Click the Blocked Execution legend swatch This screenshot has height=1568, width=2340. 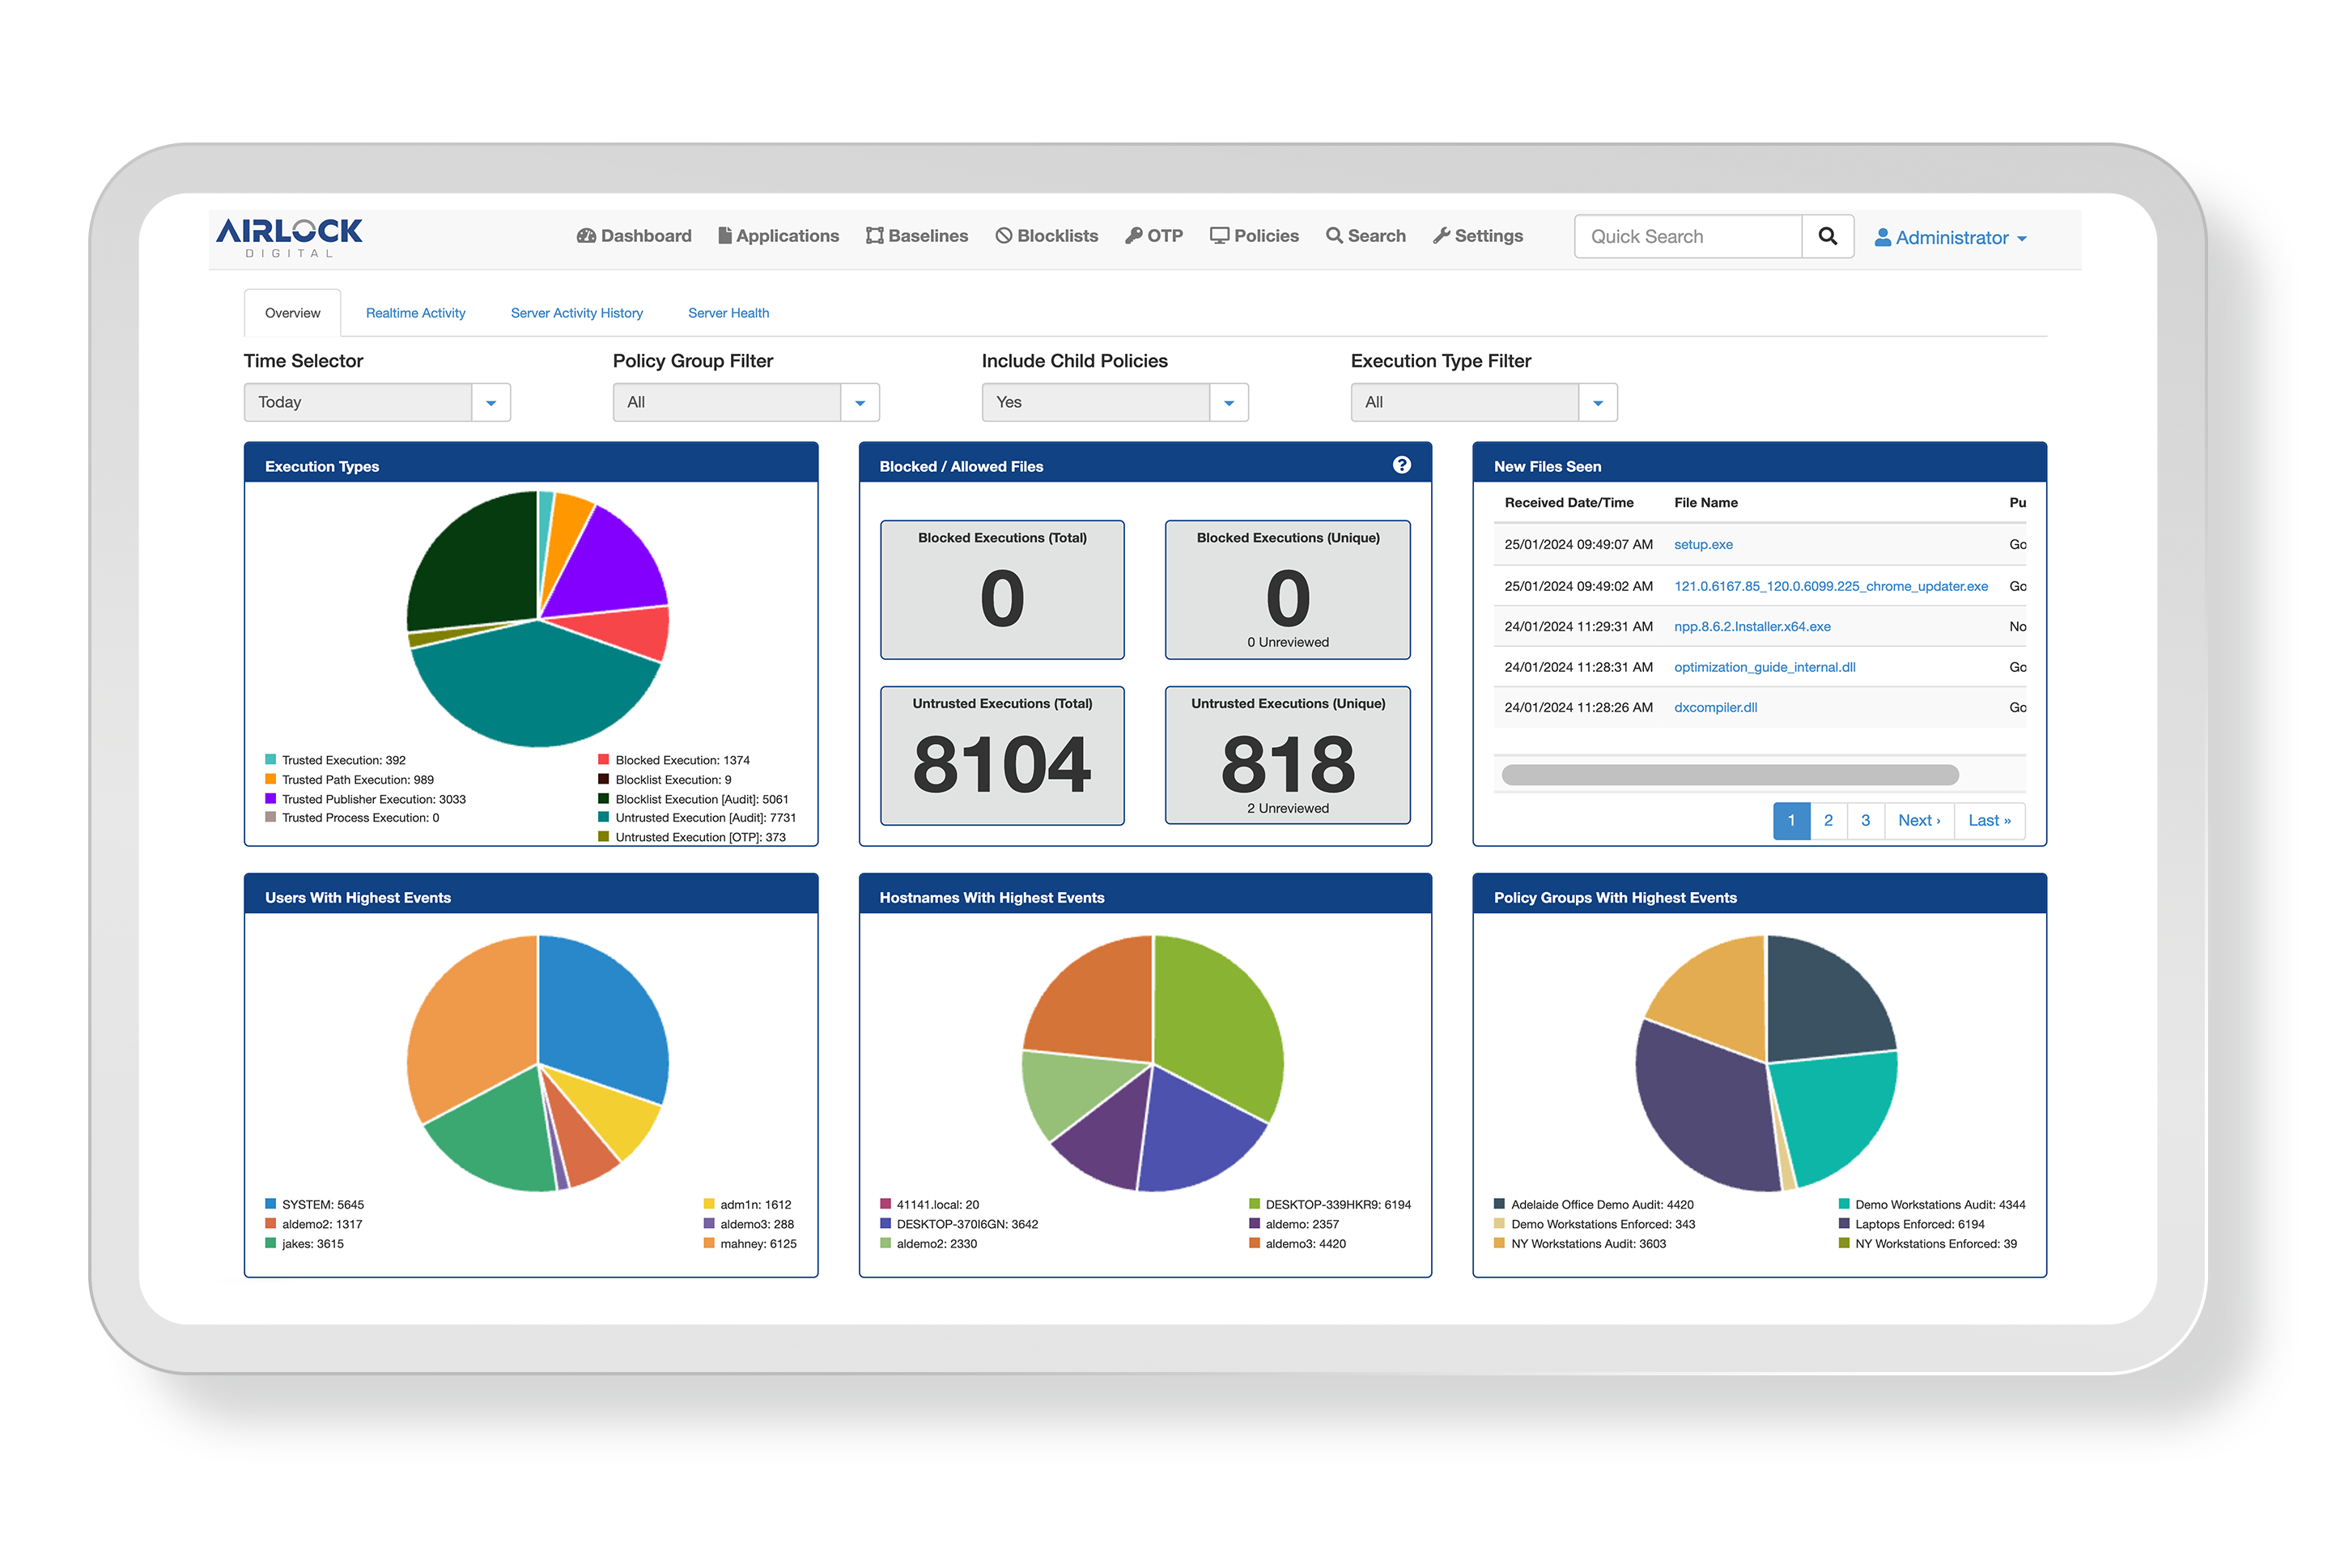click(604, 759)
